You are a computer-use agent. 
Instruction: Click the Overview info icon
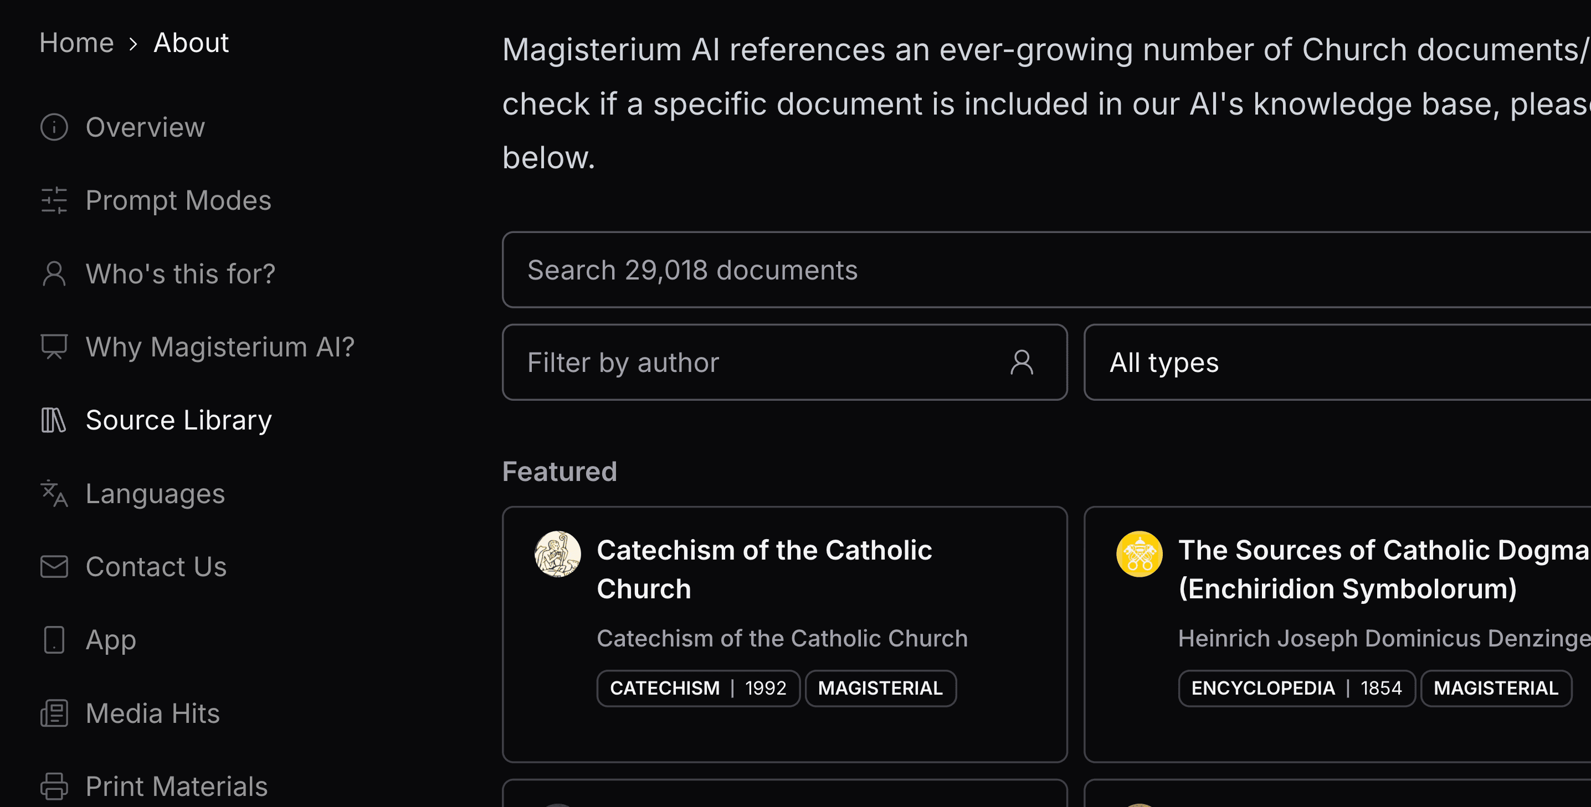point(54,127)
